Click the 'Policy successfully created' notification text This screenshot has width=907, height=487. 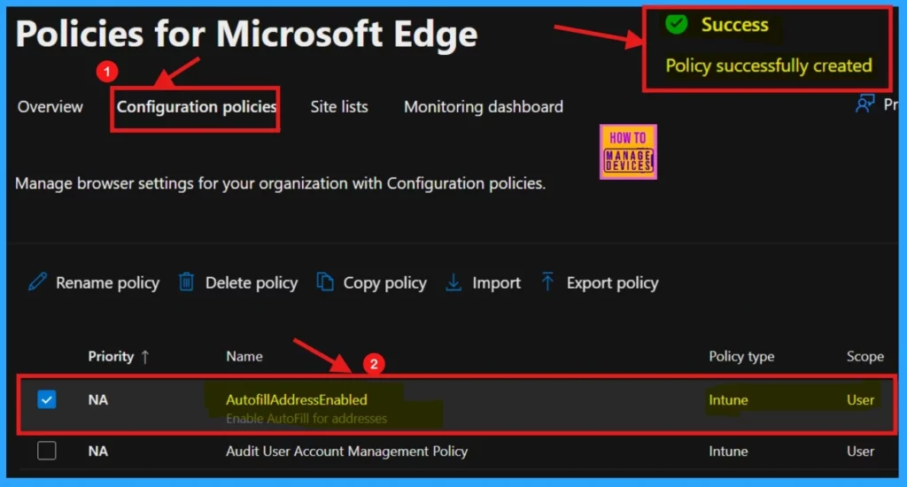(x=769, y=66)
